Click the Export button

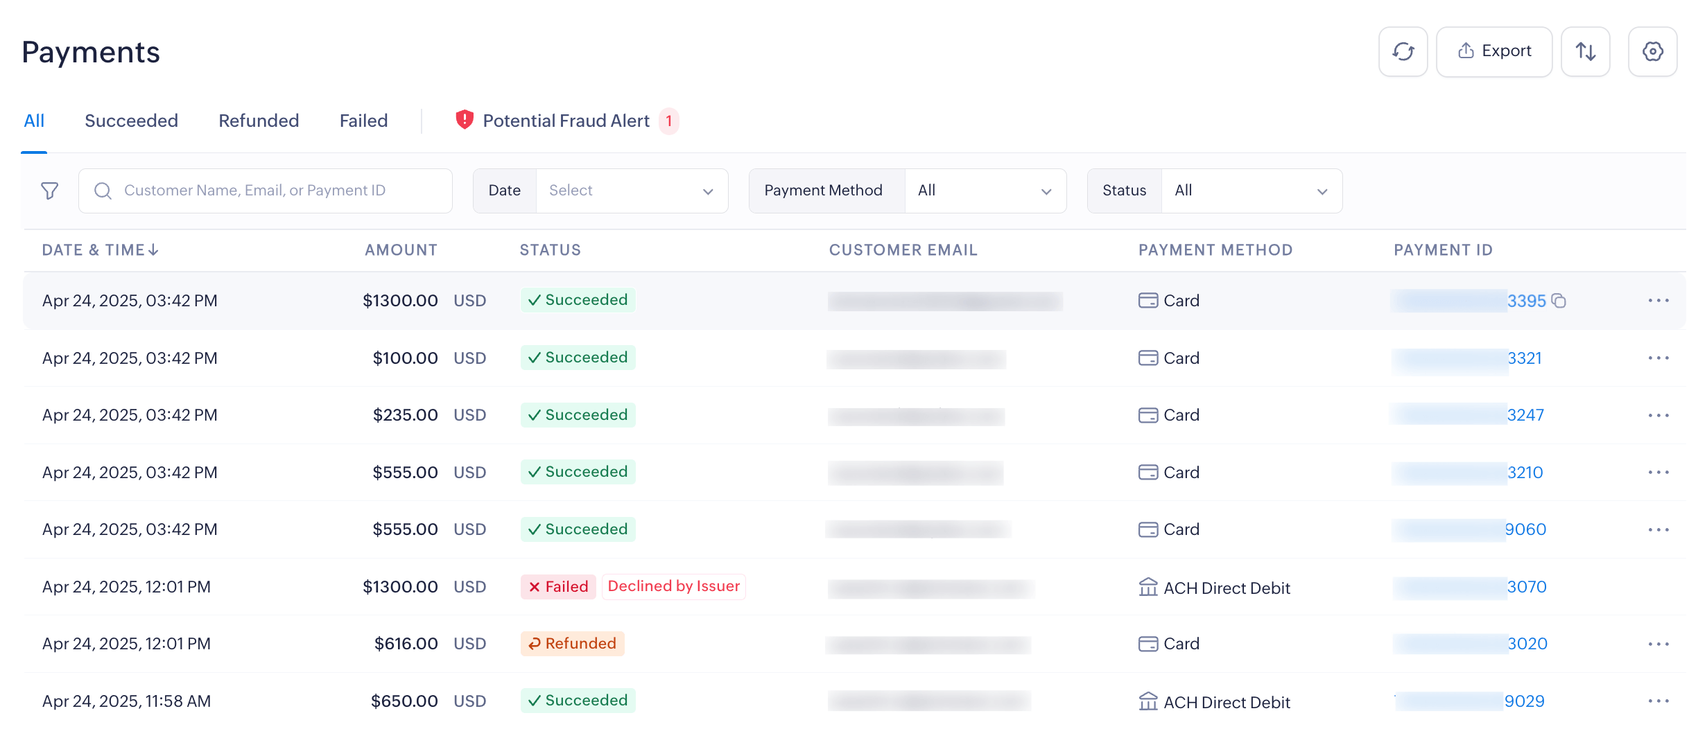pyautogui.click(x=1493, y=51)
